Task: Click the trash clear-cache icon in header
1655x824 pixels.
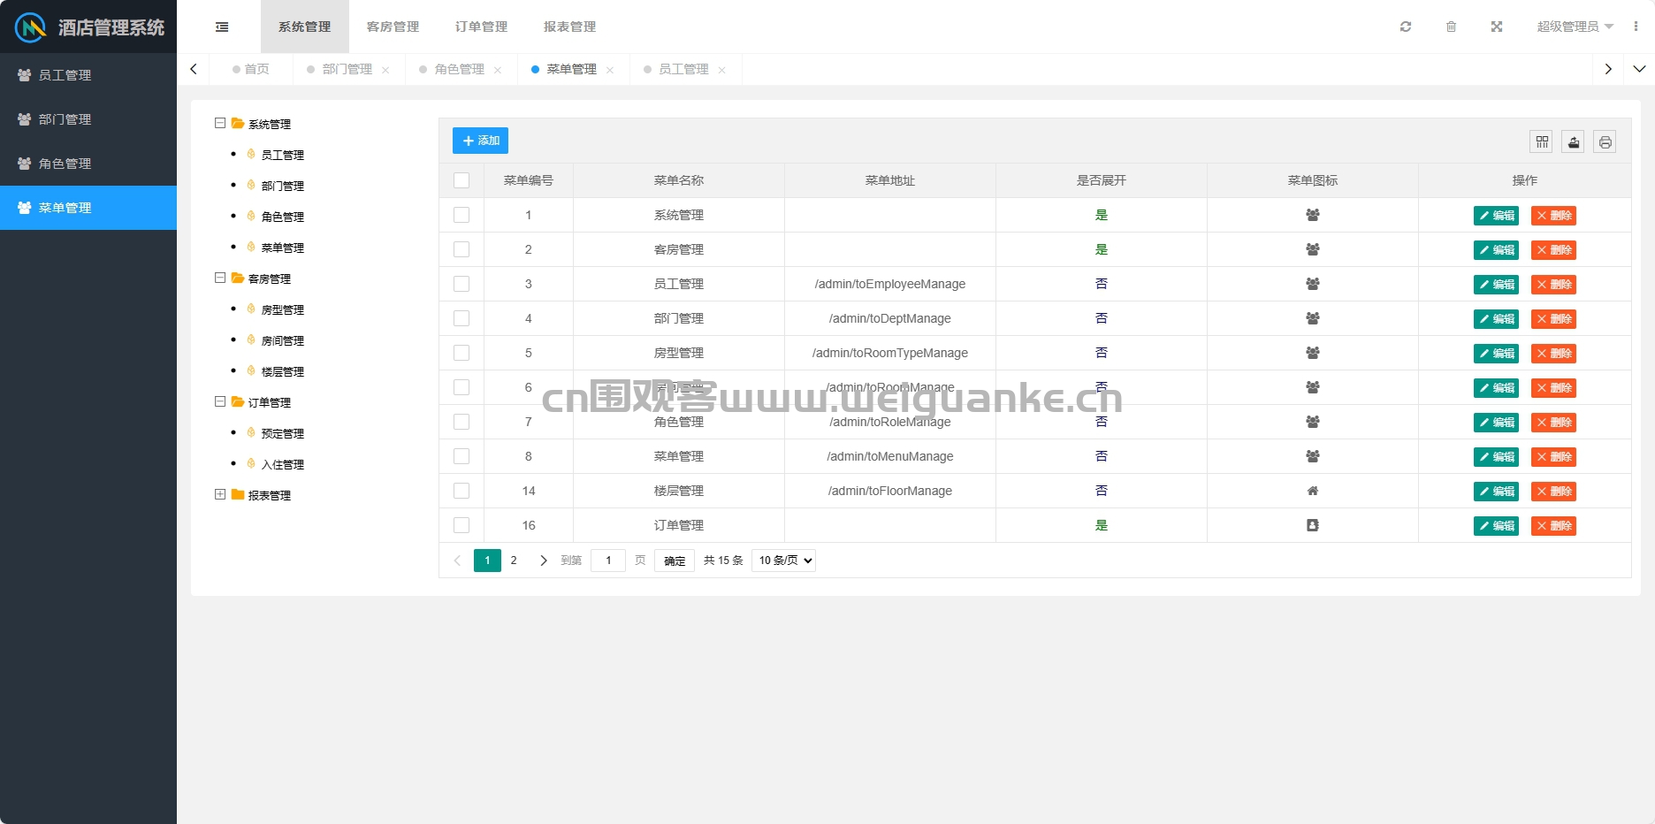Action: tap(1451, 27)
